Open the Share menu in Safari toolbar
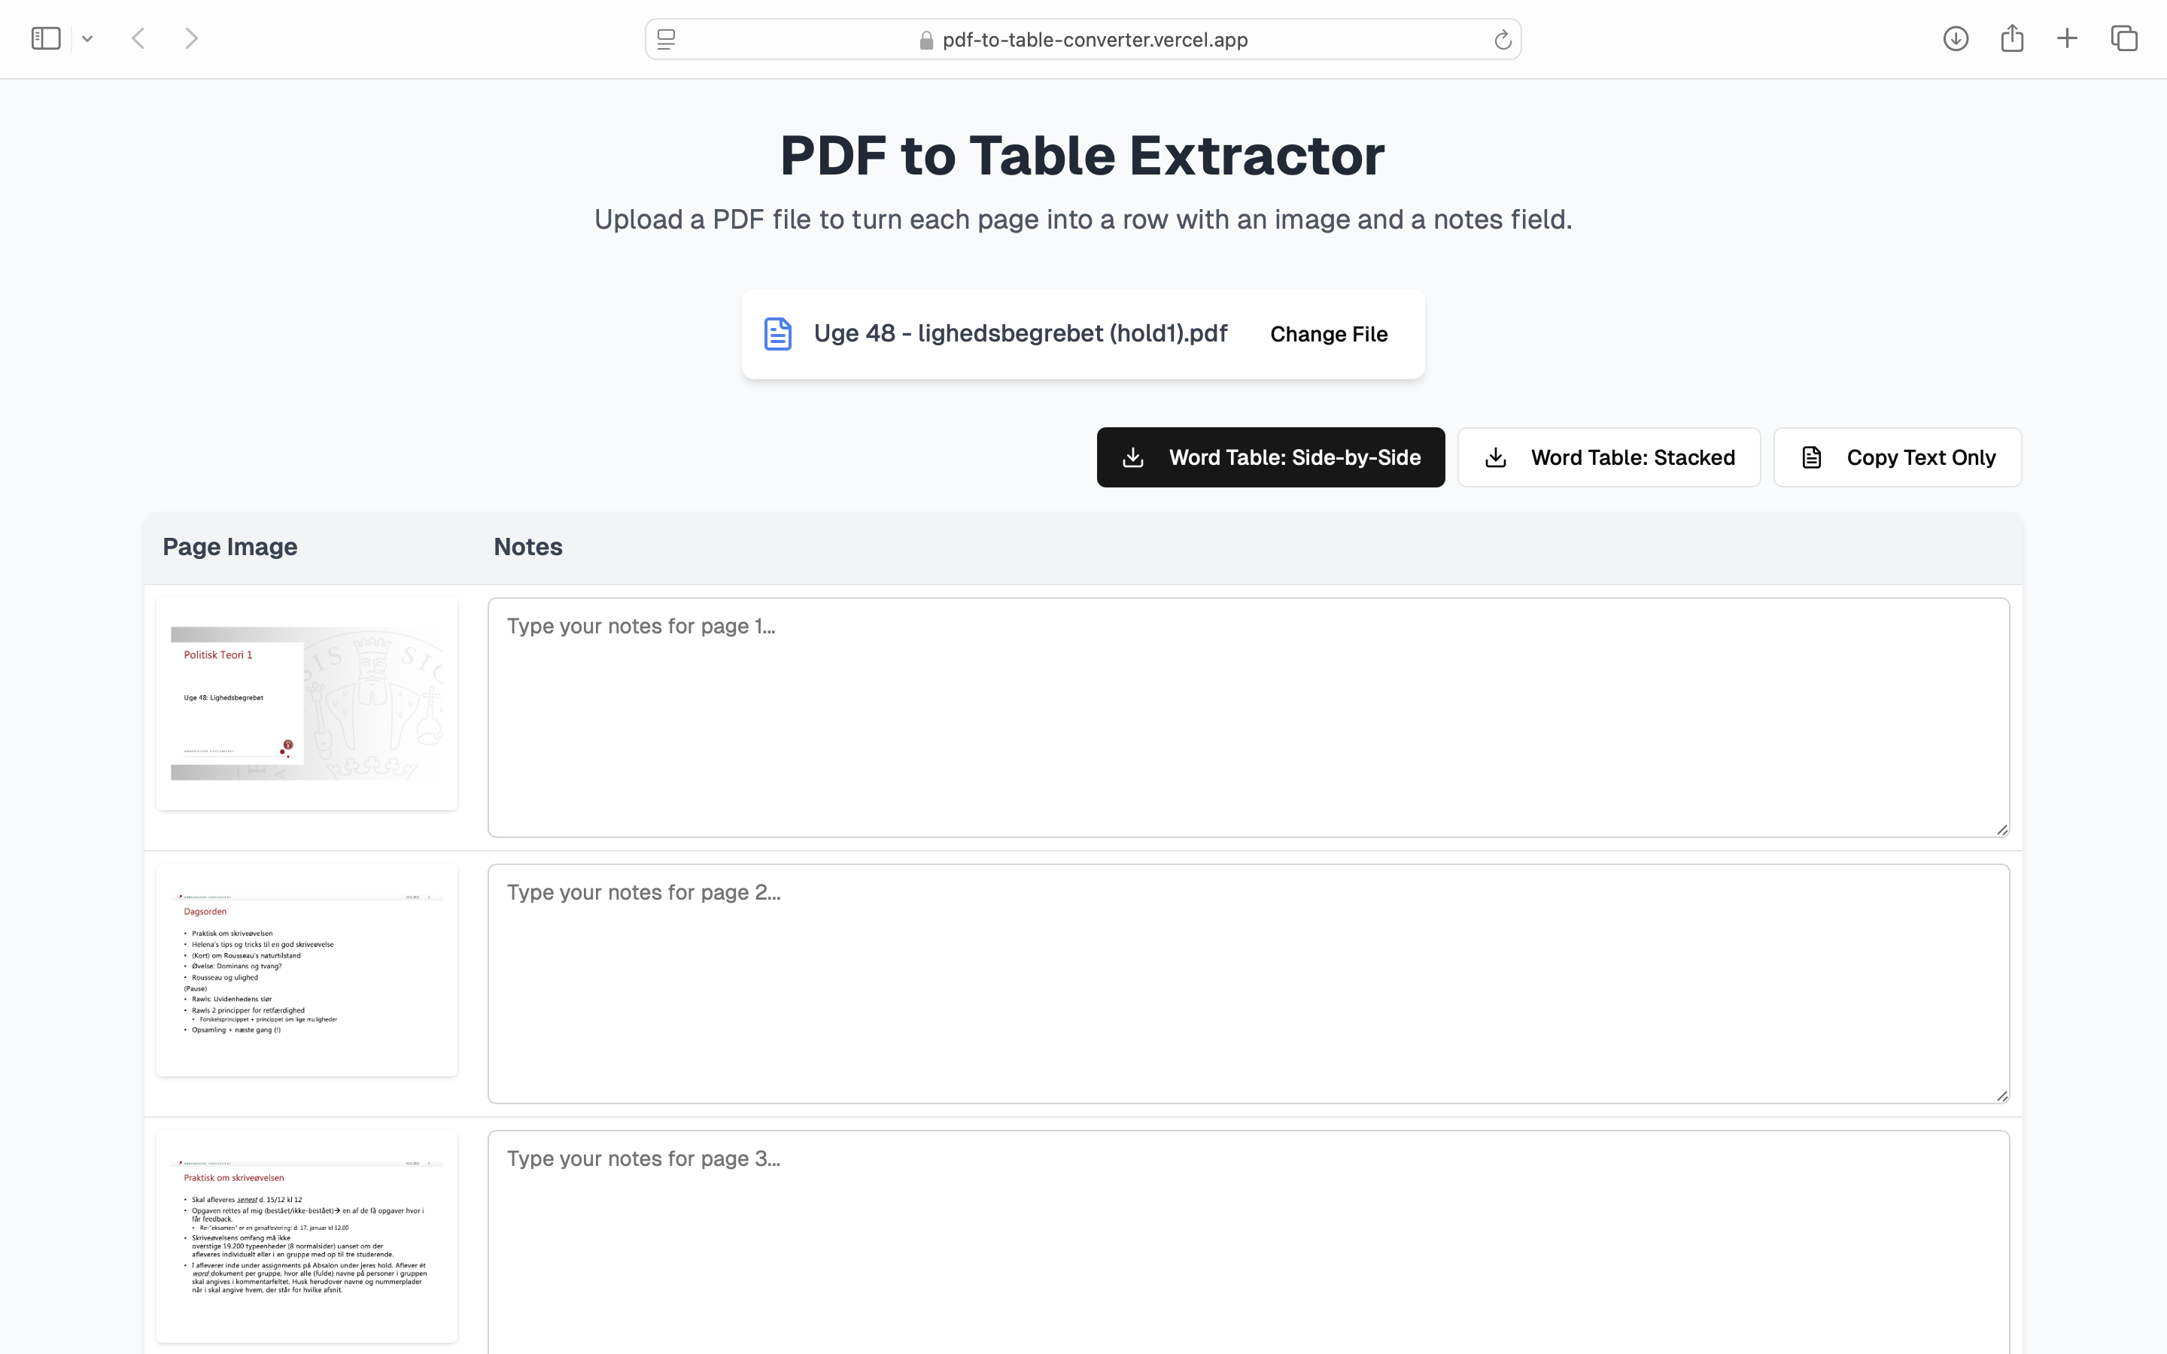 tap(2013, 38)
